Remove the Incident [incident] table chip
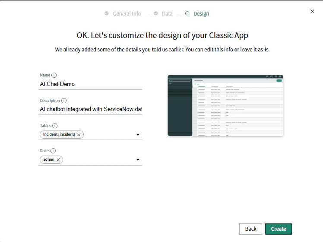 coord(79,134)
